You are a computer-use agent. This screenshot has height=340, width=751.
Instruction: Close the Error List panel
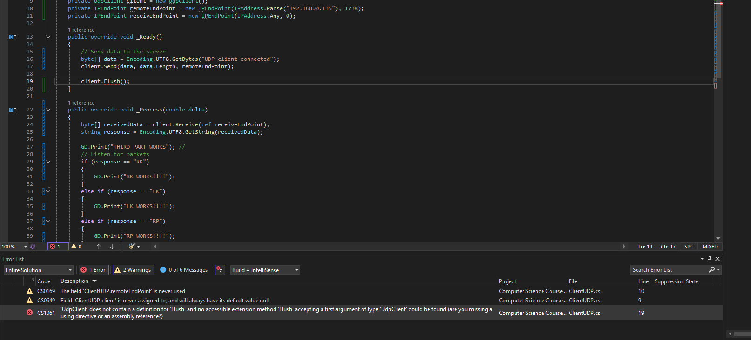(x=717, y=259)
